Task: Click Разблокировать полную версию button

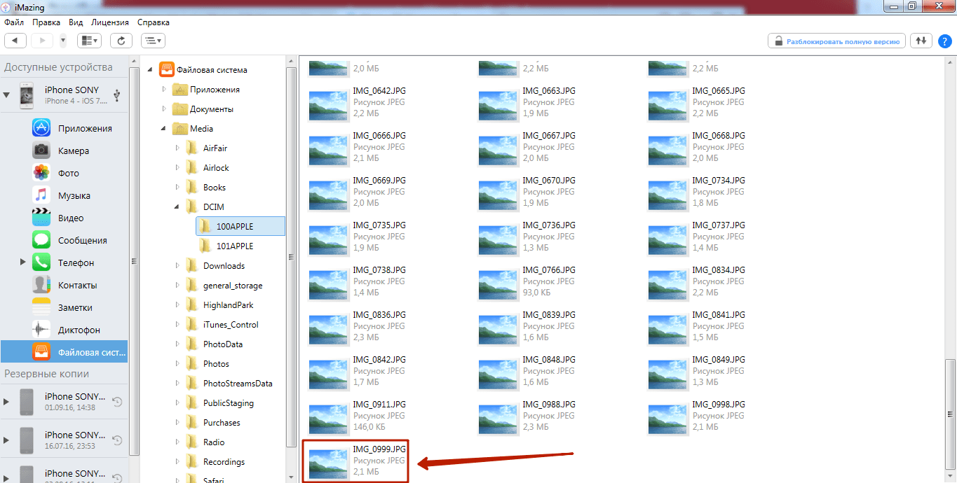Action: (x=836, y=41)
